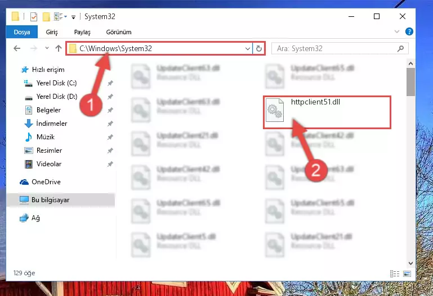The image size is (433, 296).
Task: Go forward with the right arrow
Action: [x=34, y=48]
